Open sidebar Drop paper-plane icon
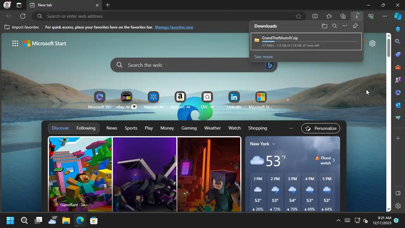 [398, 118]
